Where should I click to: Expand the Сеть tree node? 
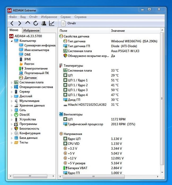click(12, 110)
